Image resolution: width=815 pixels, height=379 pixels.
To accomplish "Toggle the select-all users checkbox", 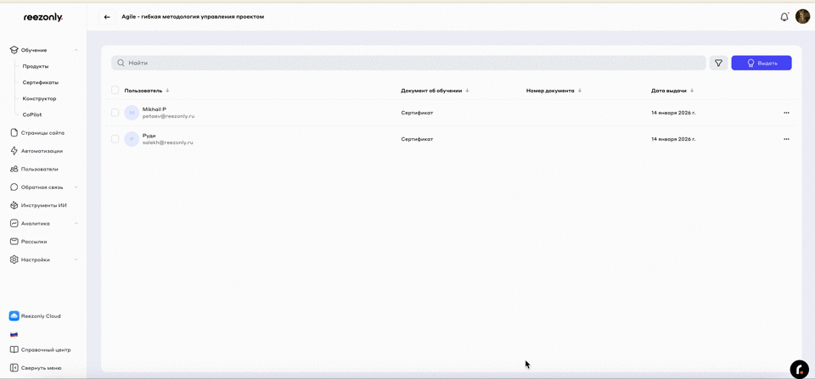I will point(115,90).
